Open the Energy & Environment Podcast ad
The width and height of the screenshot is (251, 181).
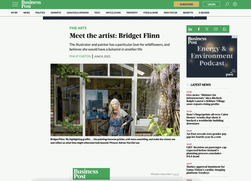point(212,56)
